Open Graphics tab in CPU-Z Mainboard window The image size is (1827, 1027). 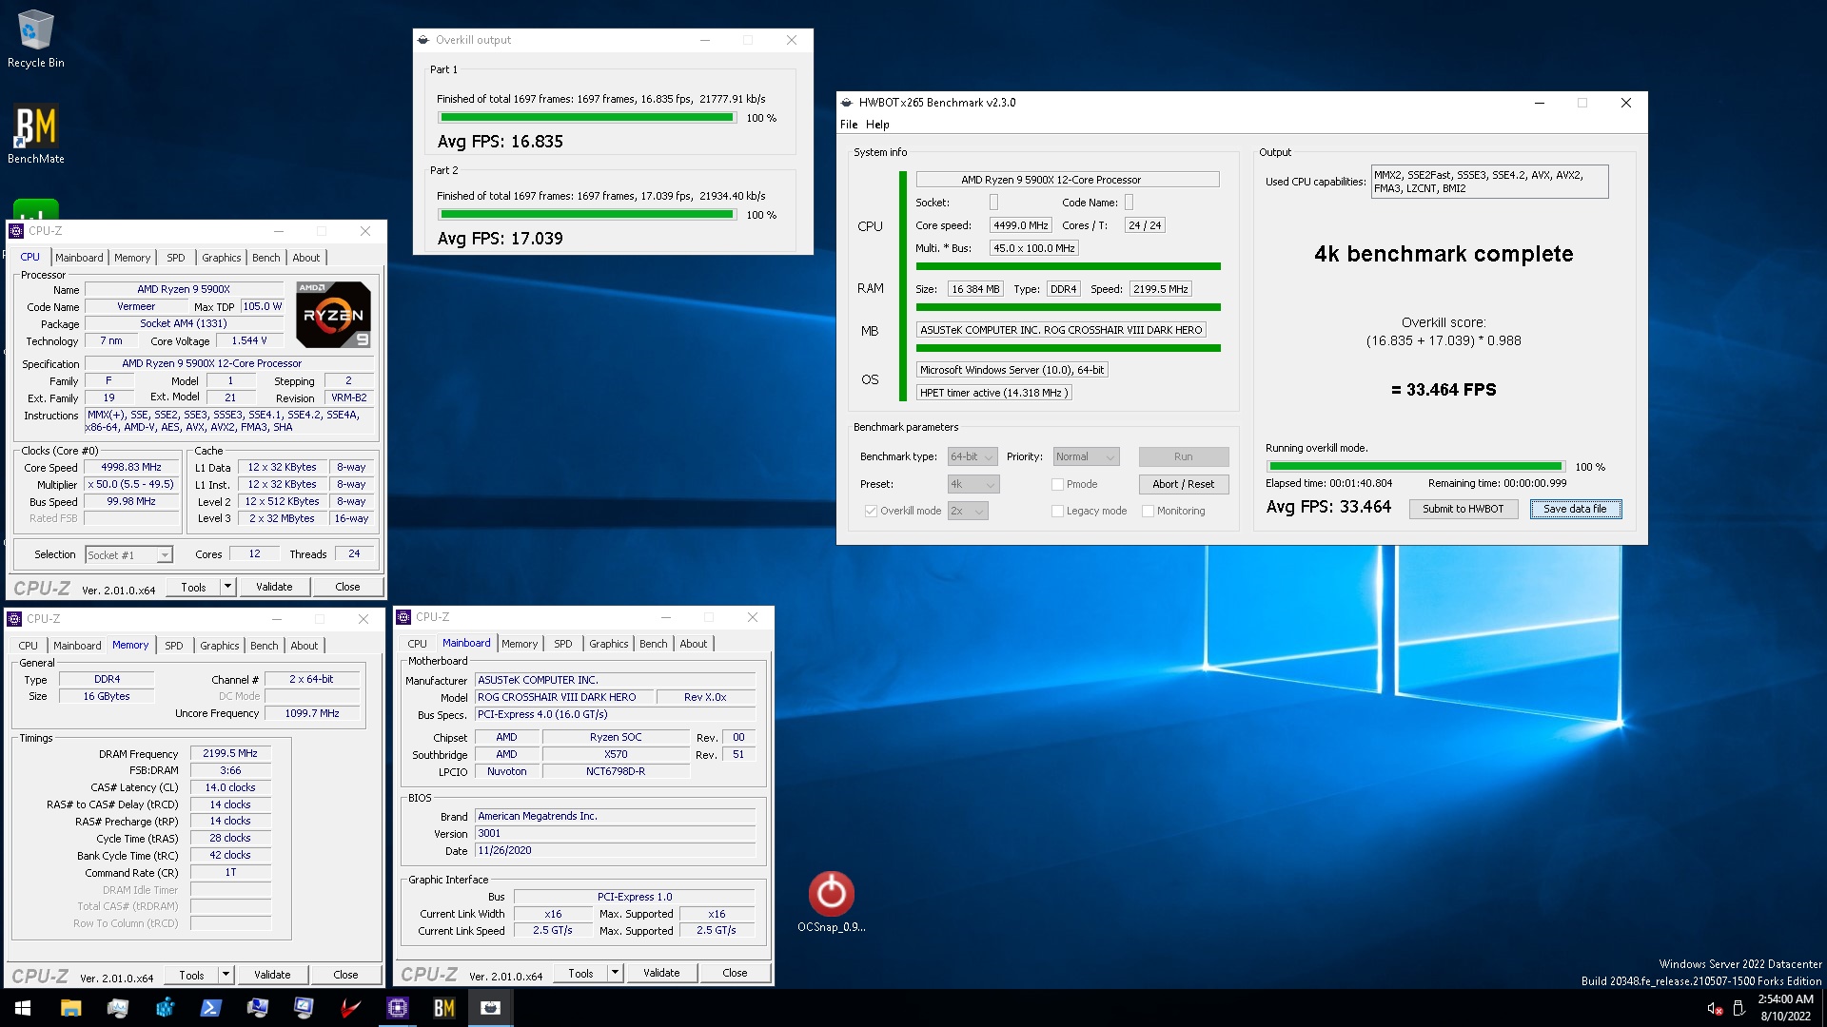pyautogui.click(x=609, y=644)
